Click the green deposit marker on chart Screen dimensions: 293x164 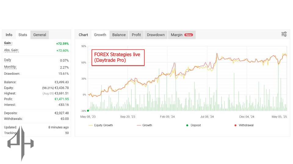[88, 111]
